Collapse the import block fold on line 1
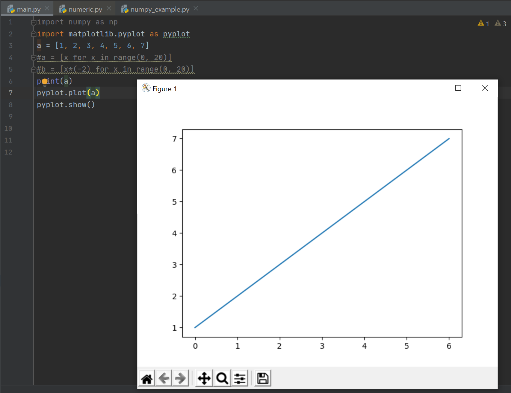The width and height of the screenshot is (511, 393). 33,22
